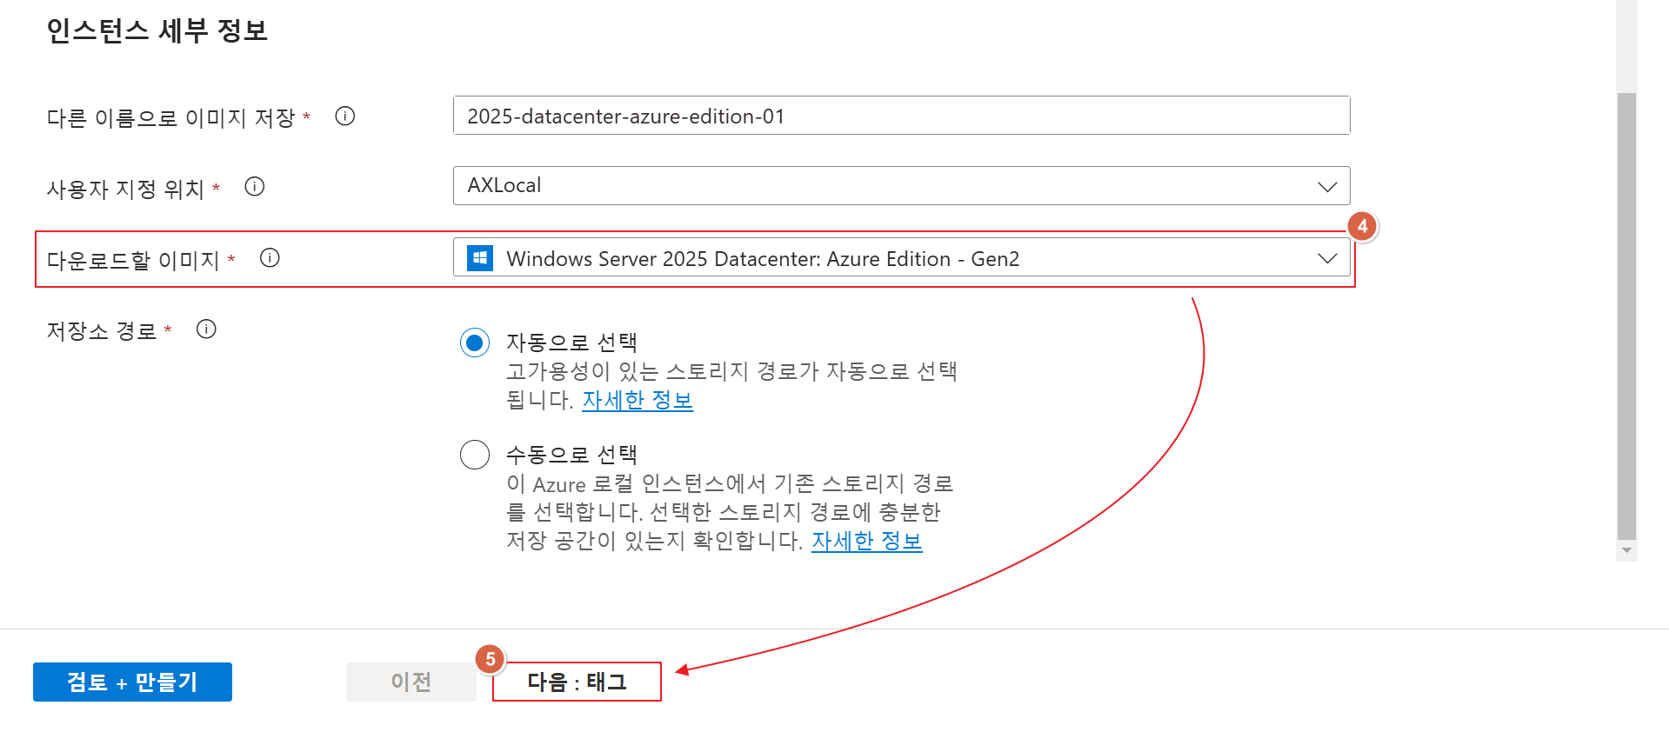Click info icon beside 저장소 경로
Viewport: 1669px width, 732px height.
coord(206,329)
